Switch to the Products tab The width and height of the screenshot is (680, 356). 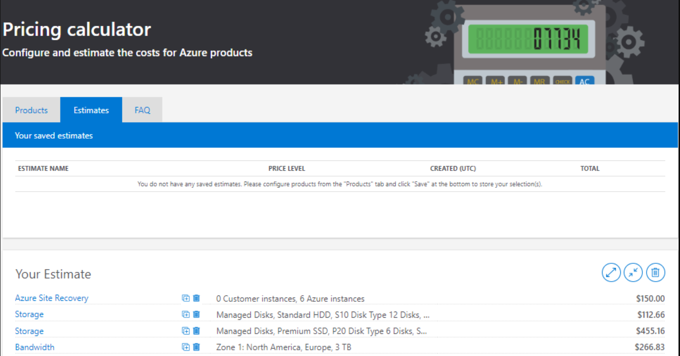(x=31, y=110)
